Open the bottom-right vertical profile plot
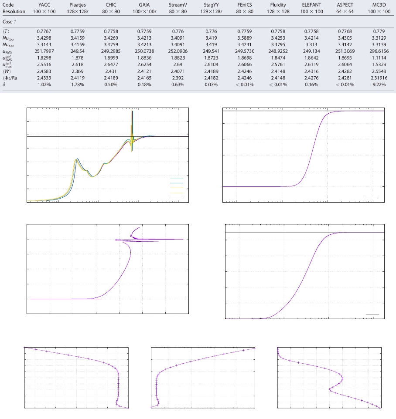Screen dimensions: 396x419 [x=329, y=378]
